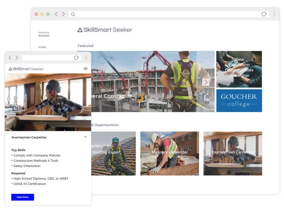Select HOME in the left sidebar
The height and width of the screenshot is (221, 284).
pos(42,47)
